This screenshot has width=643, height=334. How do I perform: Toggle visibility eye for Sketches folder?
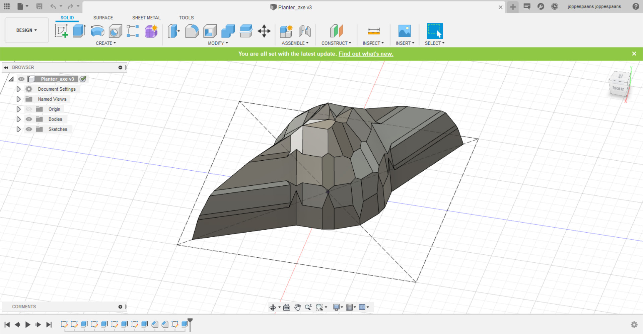pyautogui.click(x=29, y=129)
